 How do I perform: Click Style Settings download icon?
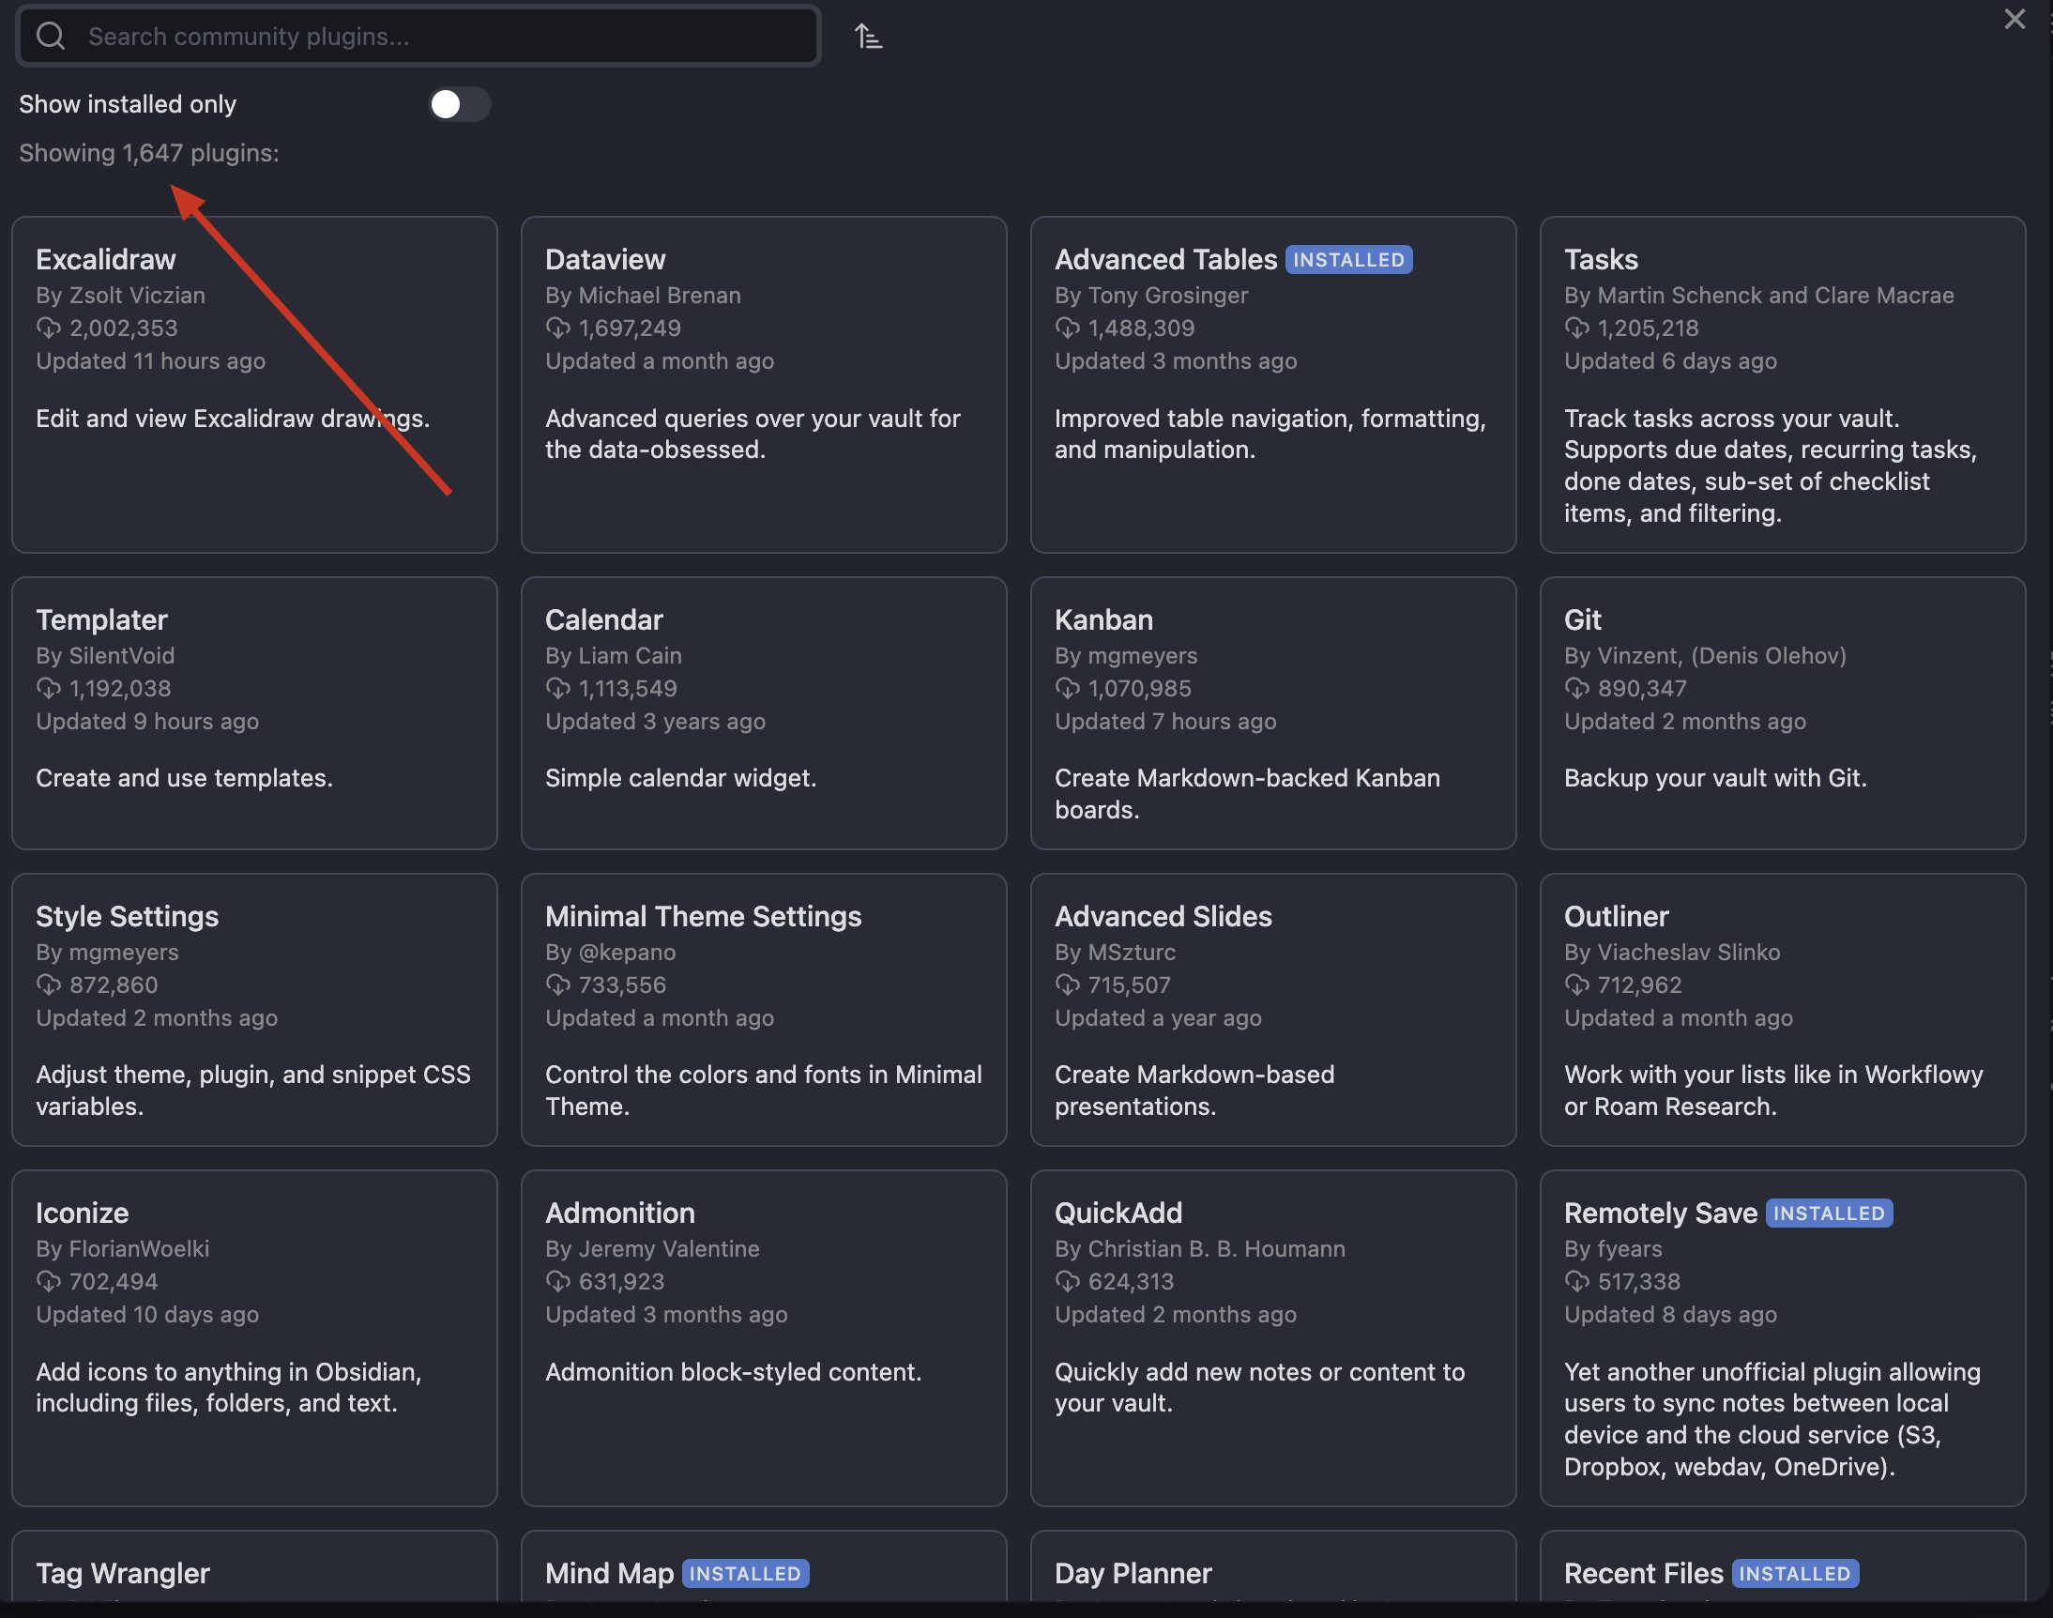click(48, 985)
